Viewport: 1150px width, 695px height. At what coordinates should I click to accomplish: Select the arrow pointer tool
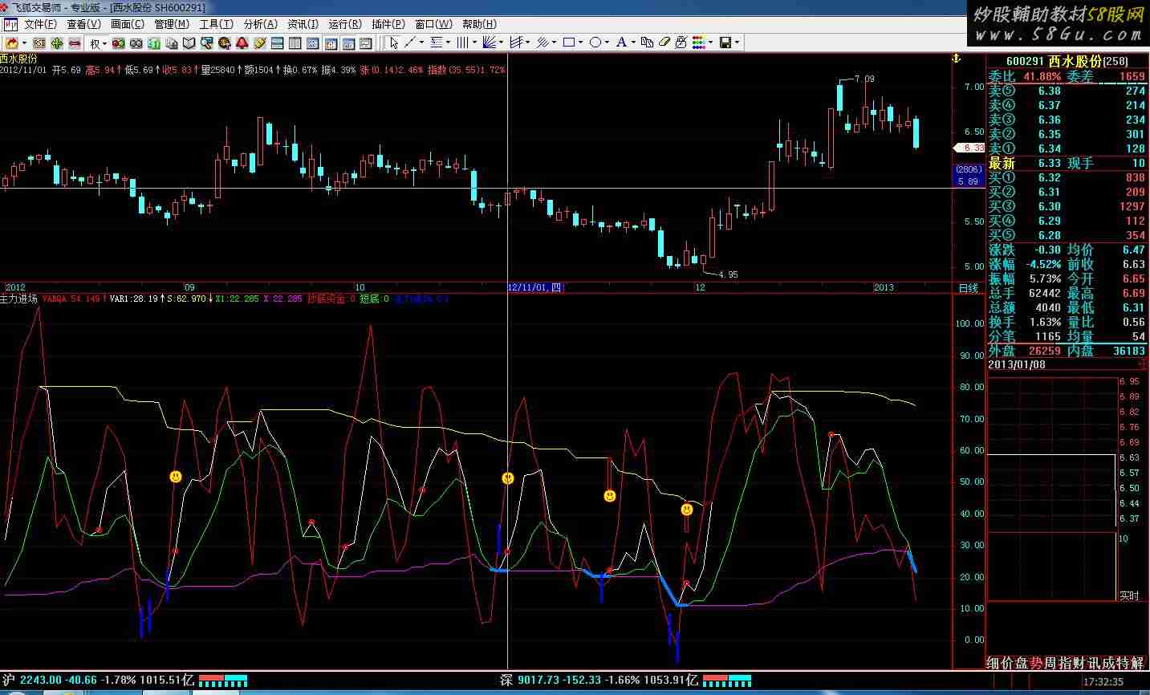(x=394, y=43)
